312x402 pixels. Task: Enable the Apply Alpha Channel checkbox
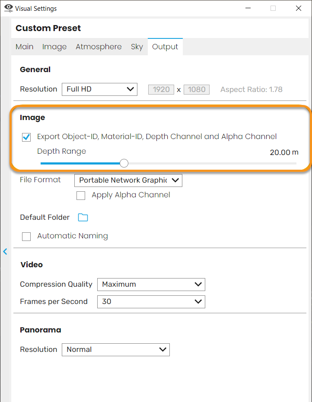81,196
